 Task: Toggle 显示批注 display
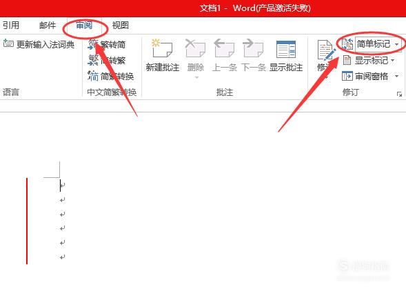coord(286,55)
